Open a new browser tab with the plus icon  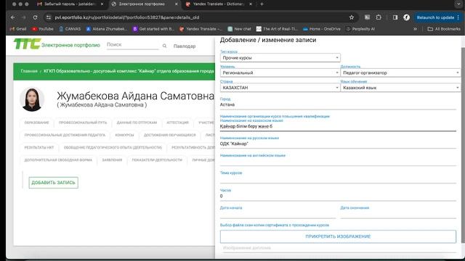coord(262,4)
